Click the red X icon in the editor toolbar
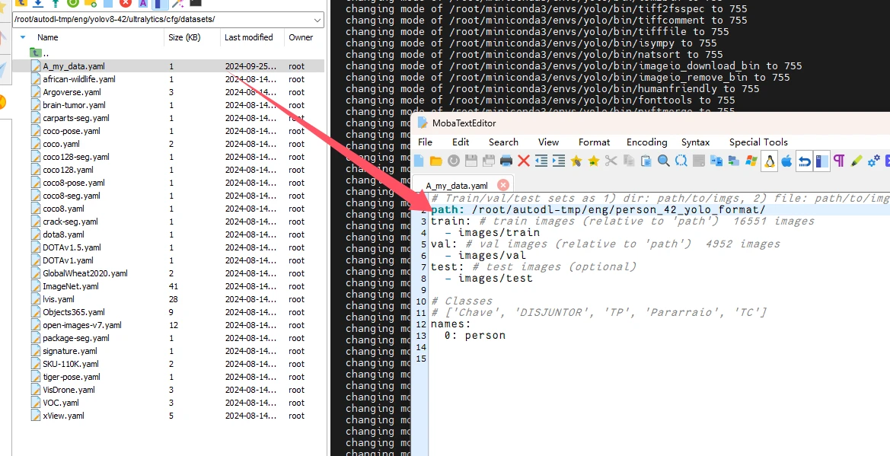890x456 pixels. click(524, 161)
